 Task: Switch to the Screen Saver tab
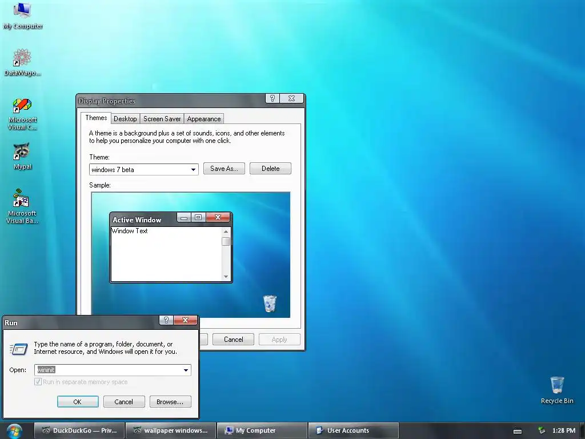pyautogui.click(x=162, y=119)
